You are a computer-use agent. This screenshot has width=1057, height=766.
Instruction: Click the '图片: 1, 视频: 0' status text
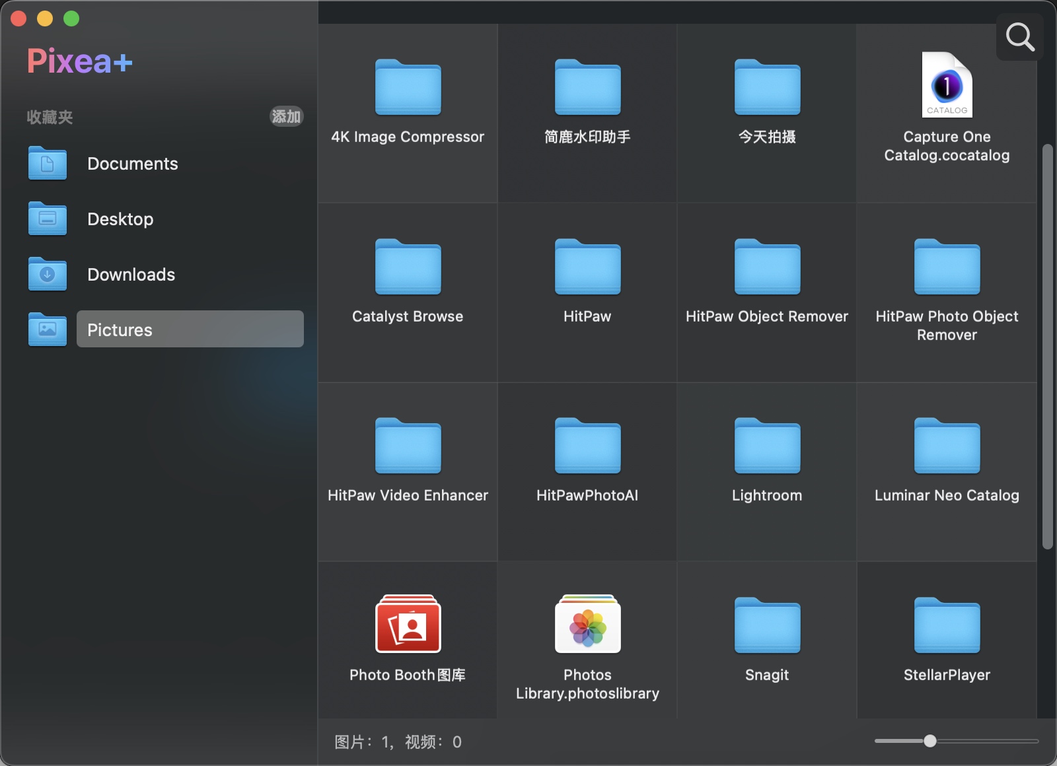pyautogui.click(x=398, y=742)
